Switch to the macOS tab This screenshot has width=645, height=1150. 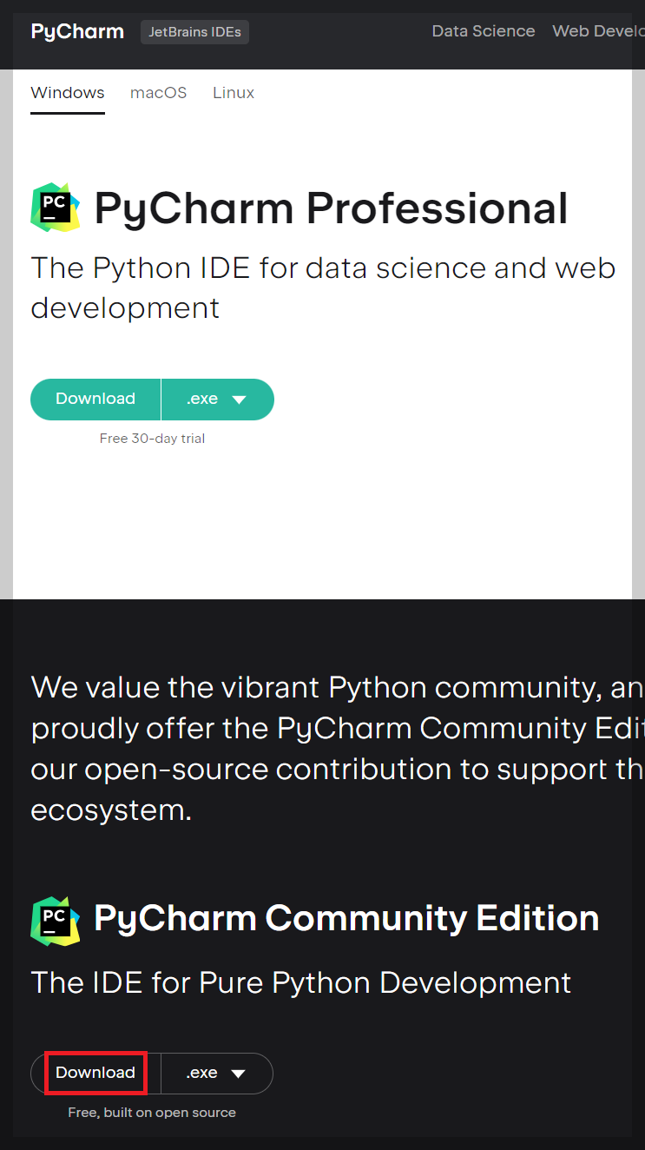[158, 92]
